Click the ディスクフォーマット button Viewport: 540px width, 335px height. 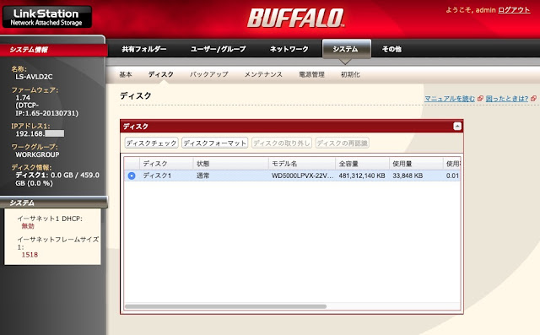coord(215,143)
